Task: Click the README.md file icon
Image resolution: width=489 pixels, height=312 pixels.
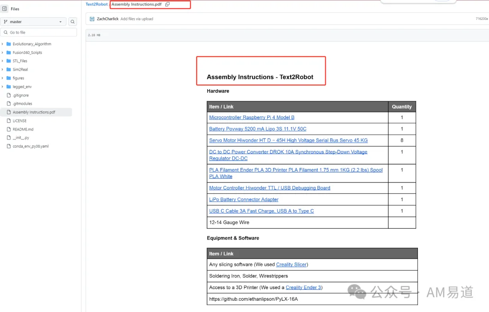Action: (9, 129)
